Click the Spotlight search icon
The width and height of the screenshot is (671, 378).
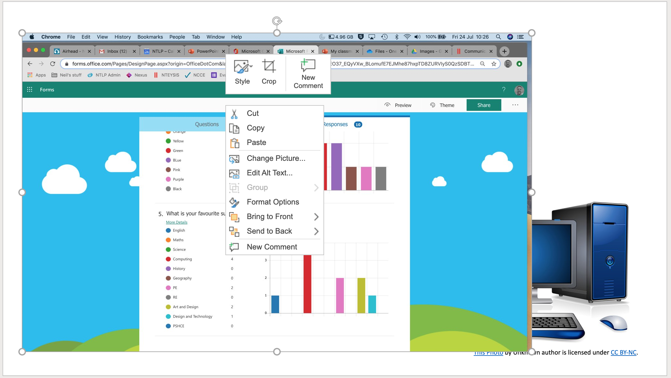(x=498, y=37)
